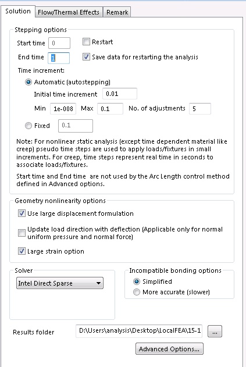246x367 pixels.
Task: Click the Initial time increment field
Action: click(x=120, y=94)
